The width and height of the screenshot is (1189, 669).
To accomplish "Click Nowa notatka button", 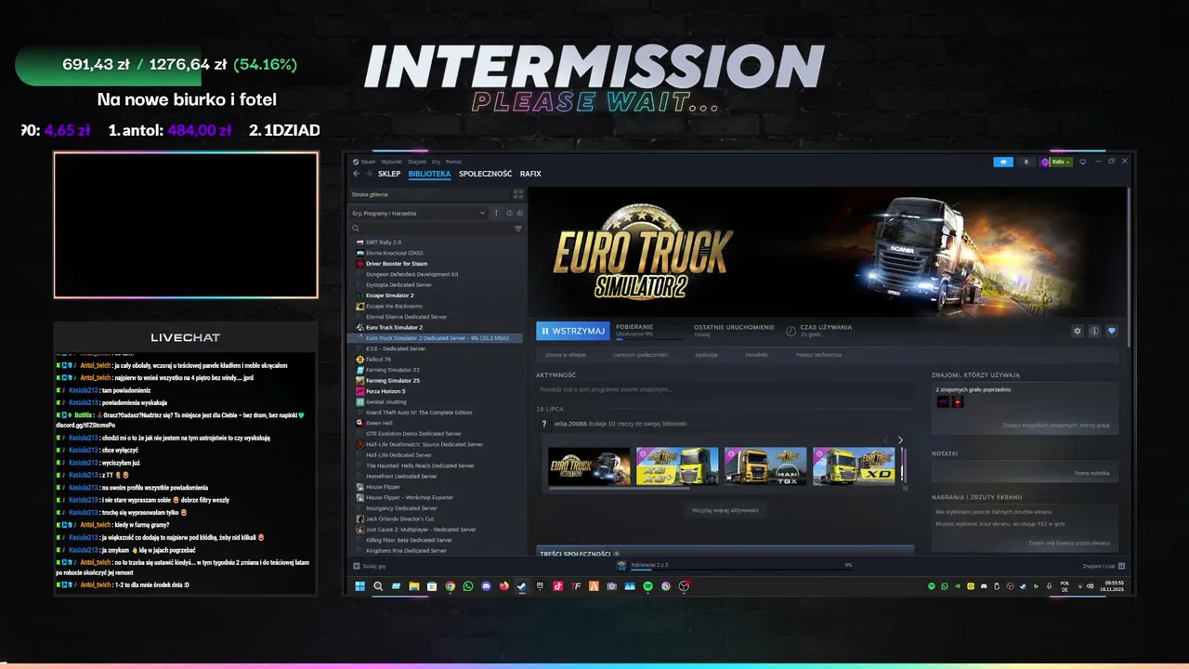I will tap(1091, 473).
